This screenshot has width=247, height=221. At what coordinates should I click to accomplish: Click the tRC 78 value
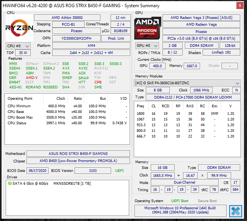click(x=214, y=190)
